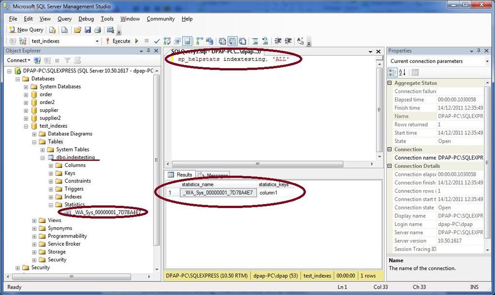Click Connect Object Explorer server icon
This screenshot has height=295, width=495.
point(37,60)
